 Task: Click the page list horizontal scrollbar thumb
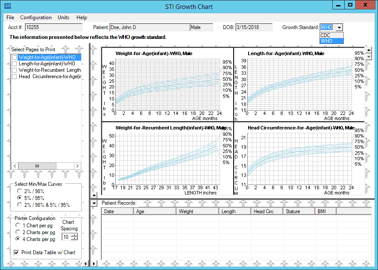click(37, 166)
